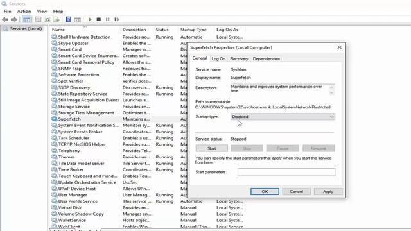Switch to the Recovery tab

click(x=239, y=59)
